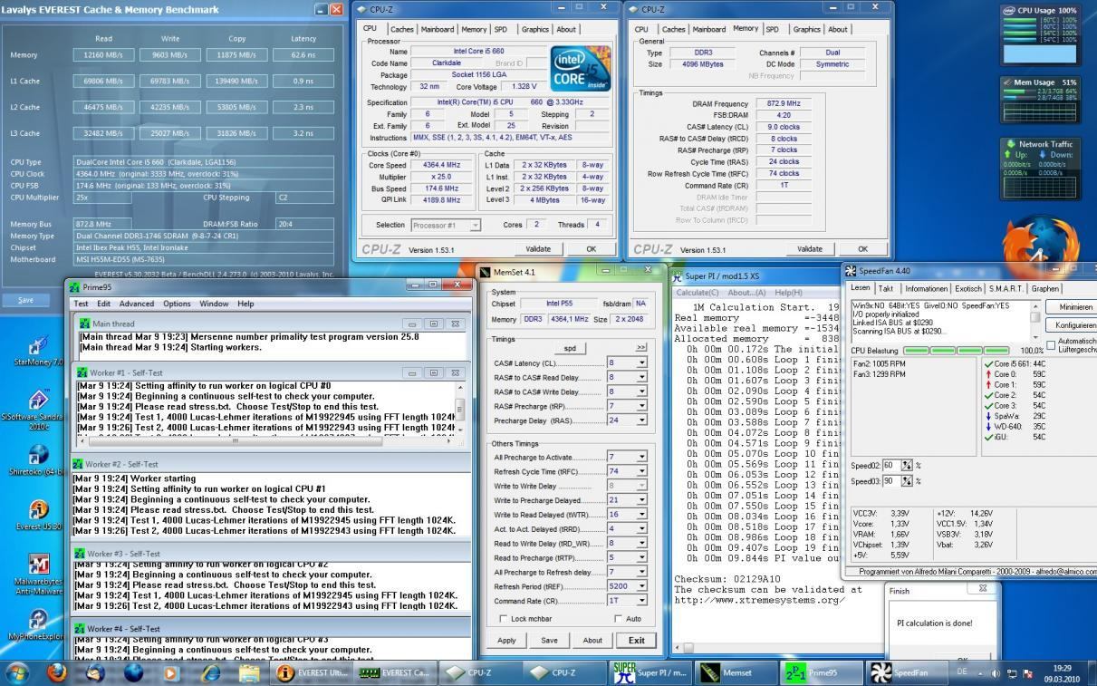Switch to EVEREST Cache benchmark taskbar button
This screenshot has width=1097, height=686.
(x=396, y=672)
